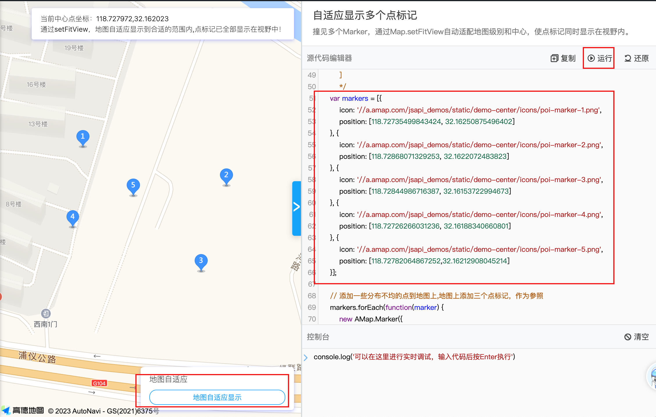The height and width of the screenshot is (417, 656).
Task: Clear the console with 清空
Action: [x=637, y=337]
